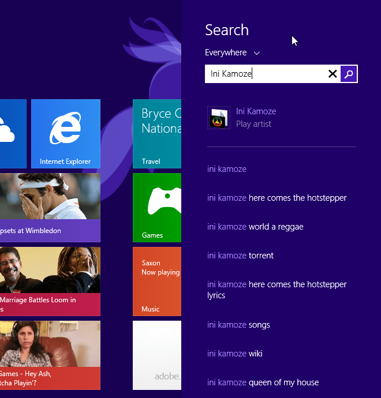Open the Adobe tile
381x398 pixels.
click(157, 355)
